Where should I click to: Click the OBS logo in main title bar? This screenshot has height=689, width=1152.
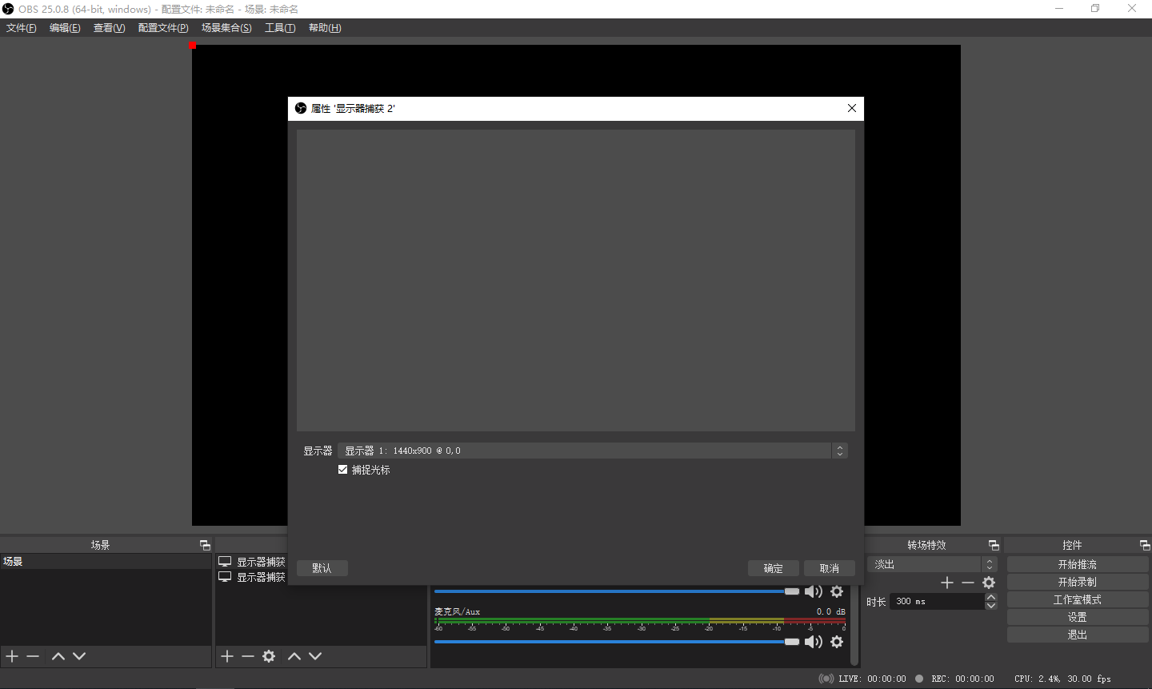pyautogui.click(x=8, y=9)
